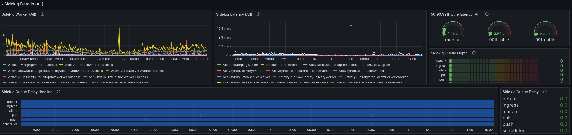Open the Sidekiq Queue Depth panel title menu
This screenshot has width=572, height=135.
pyautogui.click(x=449, y=53)
